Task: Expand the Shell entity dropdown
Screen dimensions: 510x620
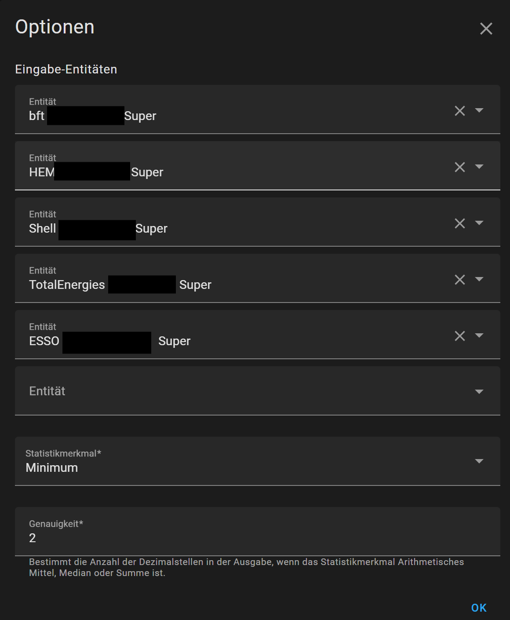Action: (479, 223)
